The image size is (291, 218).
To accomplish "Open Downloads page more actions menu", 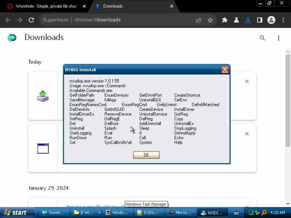I will [x=278, y=38].
